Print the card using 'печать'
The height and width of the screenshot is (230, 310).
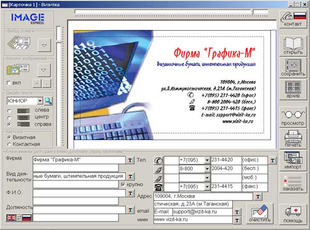pos(293,140)
